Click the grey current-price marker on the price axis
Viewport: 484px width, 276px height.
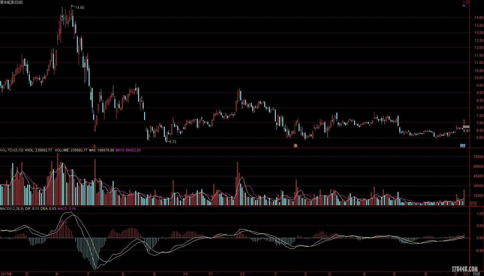click(x=466, y=127)
